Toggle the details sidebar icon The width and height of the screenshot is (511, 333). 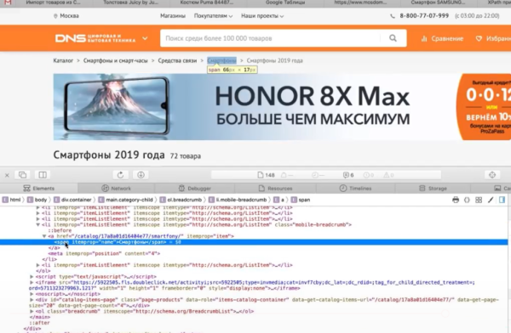tap(502, 200)
